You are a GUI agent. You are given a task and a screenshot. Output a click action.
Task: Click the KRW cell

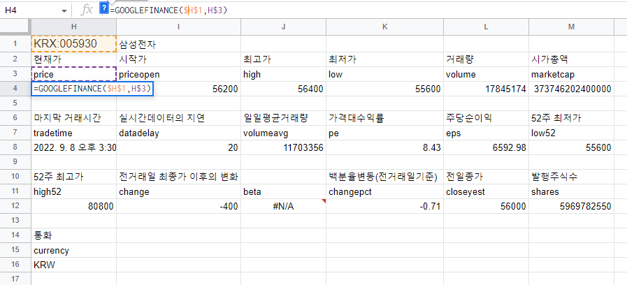click(74, 265)
